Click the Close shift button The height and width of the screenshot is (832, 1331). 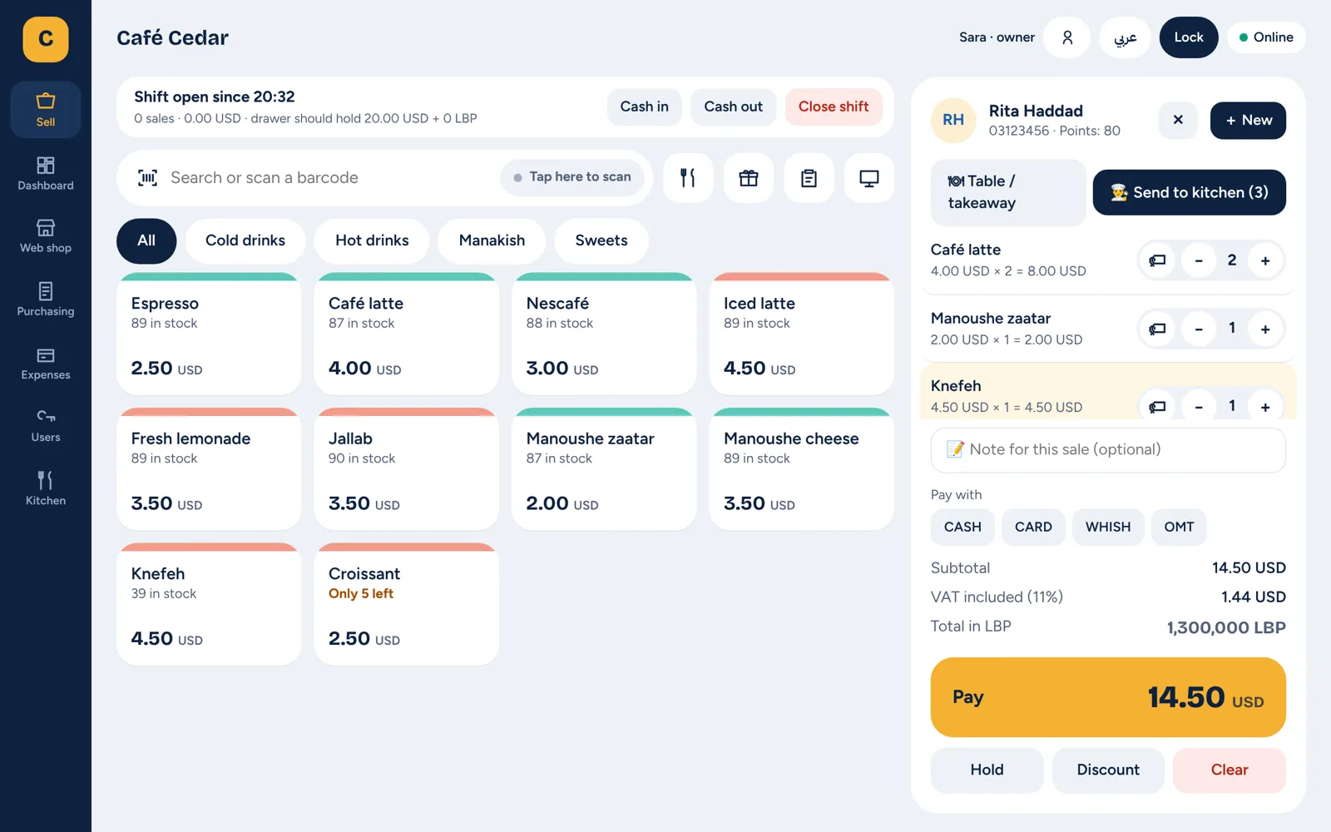(x=834, y=106)
